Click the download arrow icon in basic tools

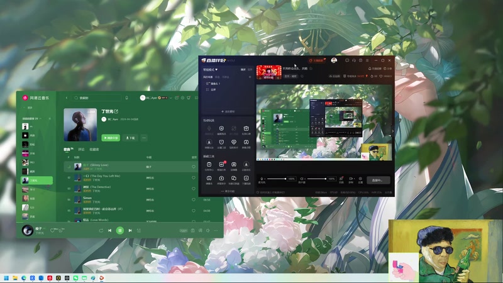tap(246, 165)
